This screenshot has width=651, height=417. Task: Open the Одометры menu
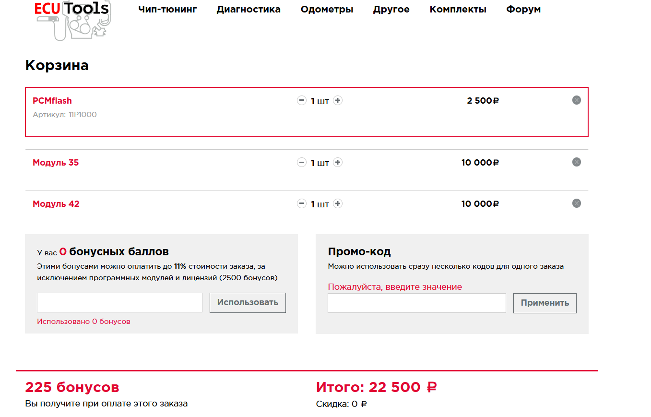pos(327,9)
